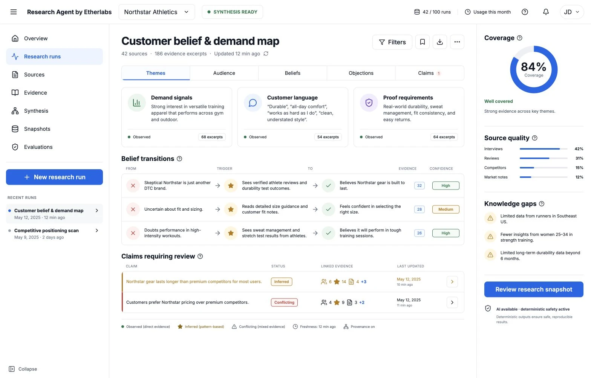This screenshot has width=591, height=378.
Task: Open the Inferred claim row arrow
Action: (452, 282)
